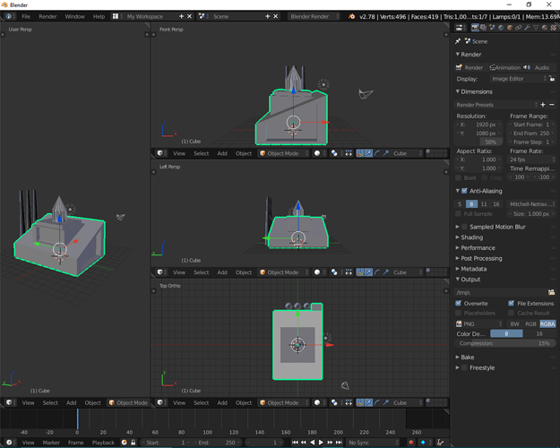Click the record keyframe button
Screen dimensions: 560x448
[411, 443]
